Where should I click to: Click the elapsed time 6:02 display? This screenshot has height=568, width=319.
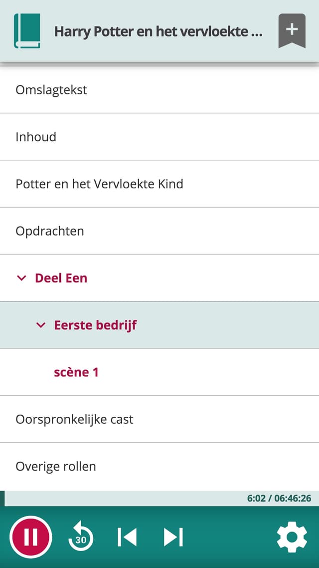point(256,499)
